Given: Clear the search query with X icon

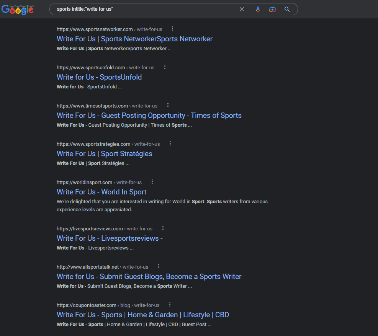Looking at the screenshot, I should click(242, 9).
